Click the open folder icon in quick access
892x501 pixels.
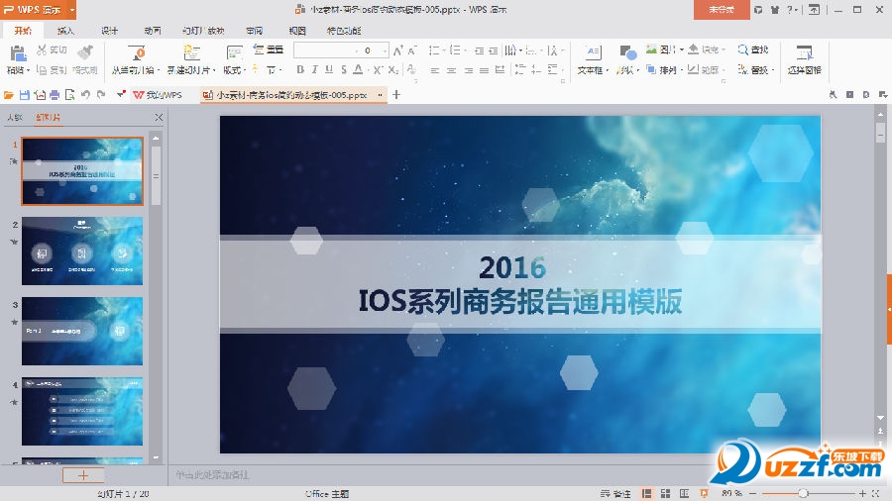9,95
